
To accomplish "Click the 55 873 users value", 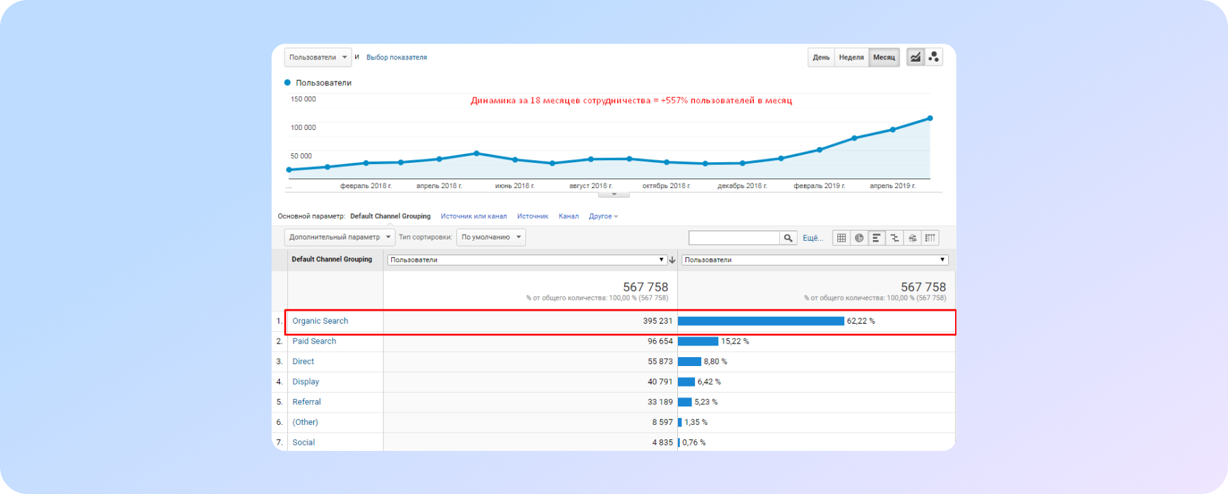I will (660, 361).
